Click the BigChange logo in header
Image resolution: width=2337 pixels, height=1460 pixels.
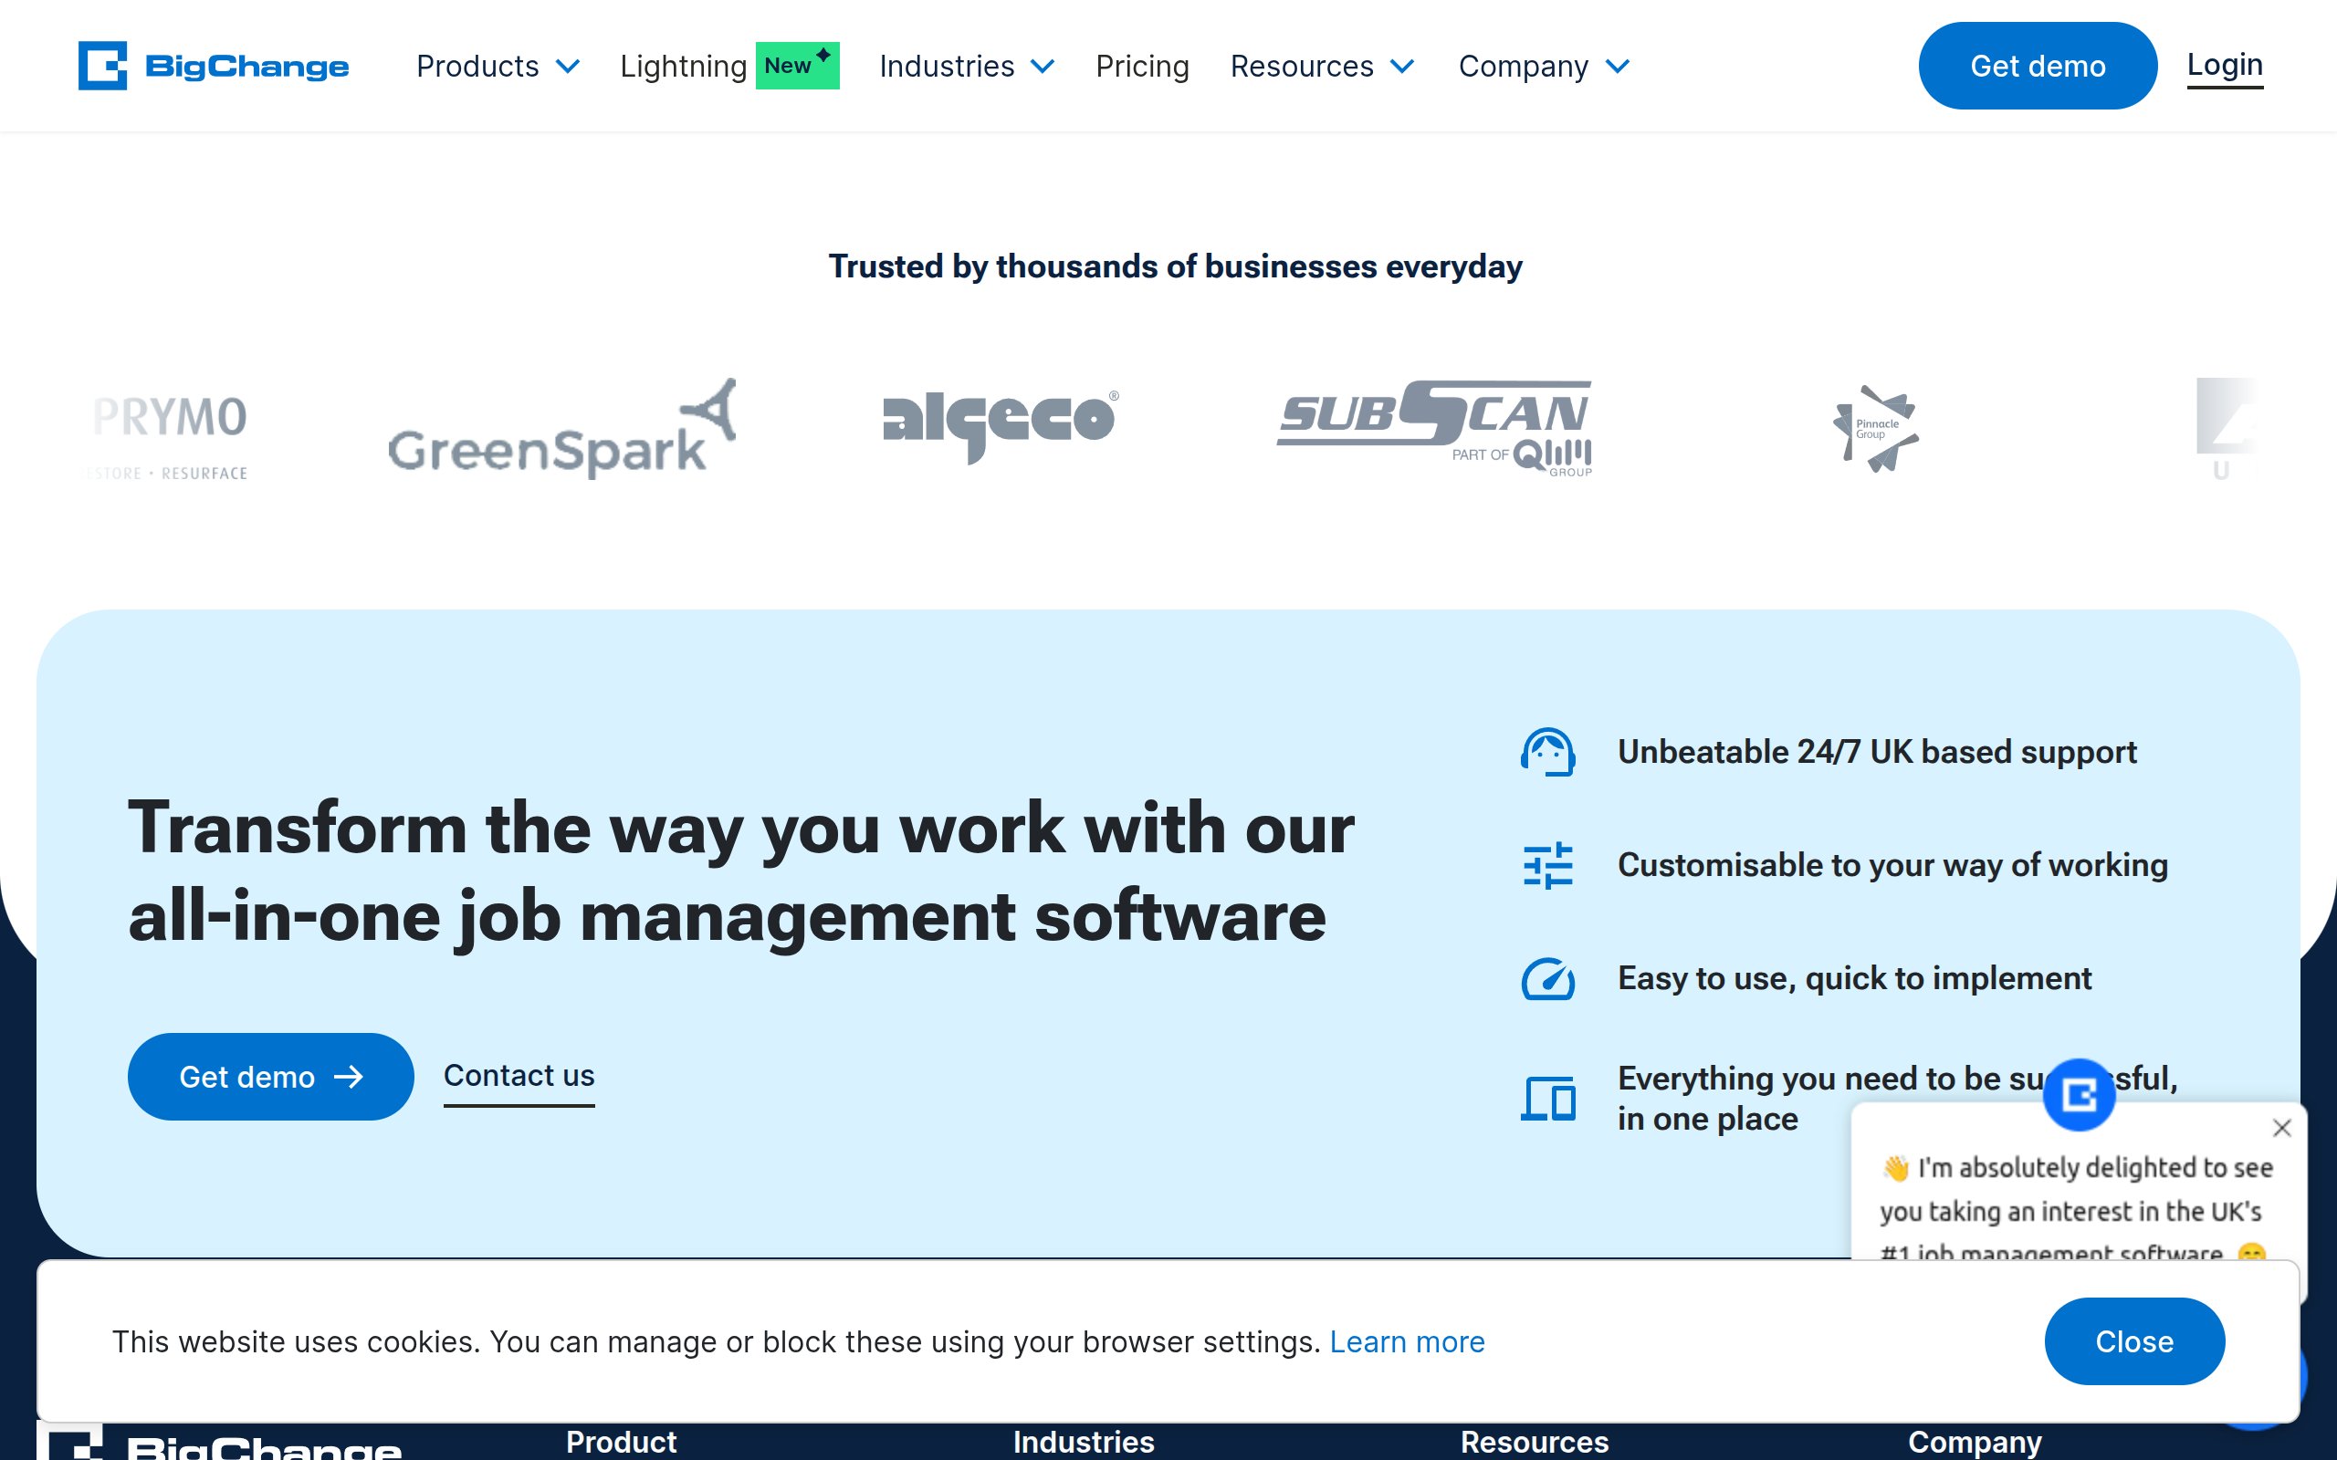point(214,66)
